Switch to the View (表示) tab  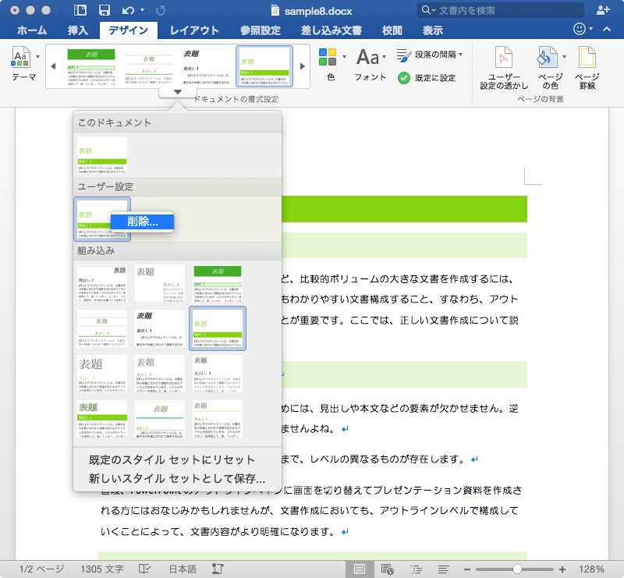433,30
